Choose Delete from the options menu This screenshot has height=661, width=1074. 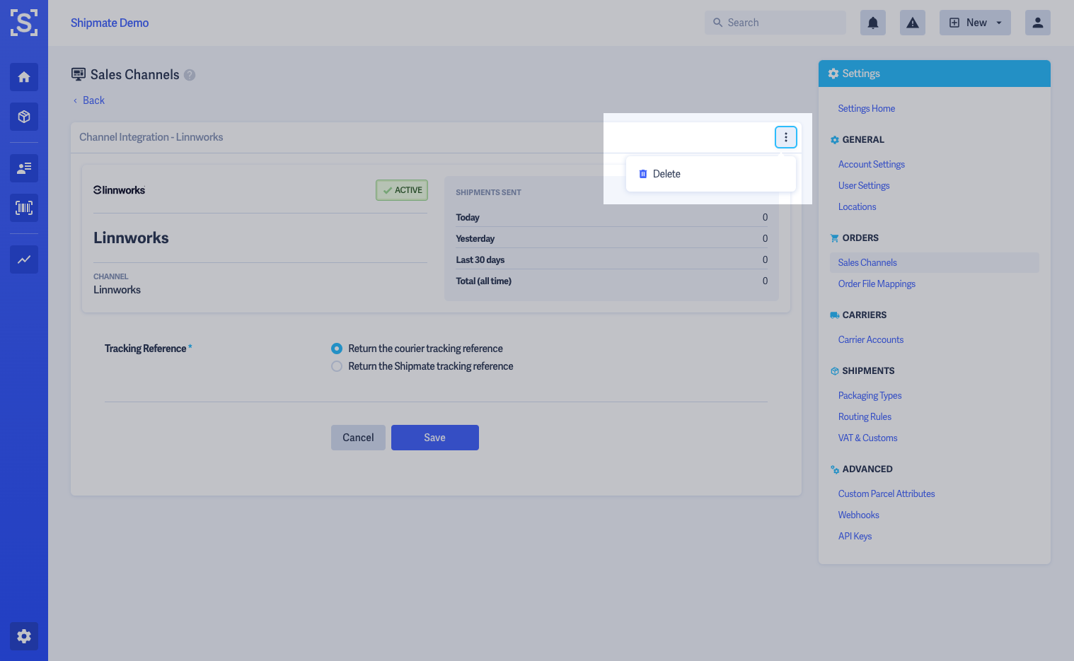coord(711,174)
